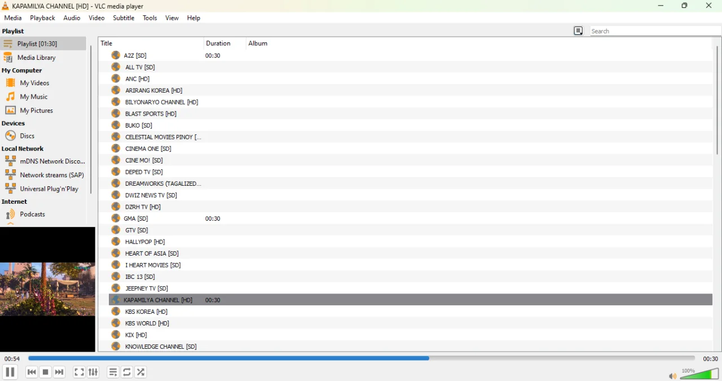Click cone icon beside KBS WORLD [HD]

tap(116, 323)
